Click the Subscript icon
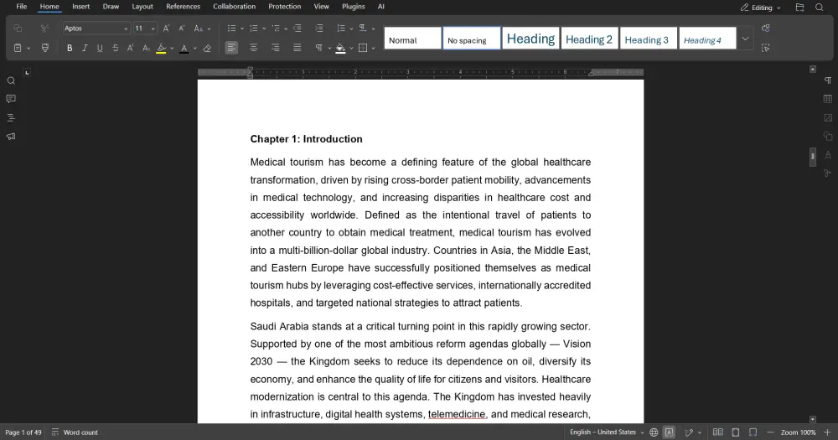838x440 pixels. 146,48
